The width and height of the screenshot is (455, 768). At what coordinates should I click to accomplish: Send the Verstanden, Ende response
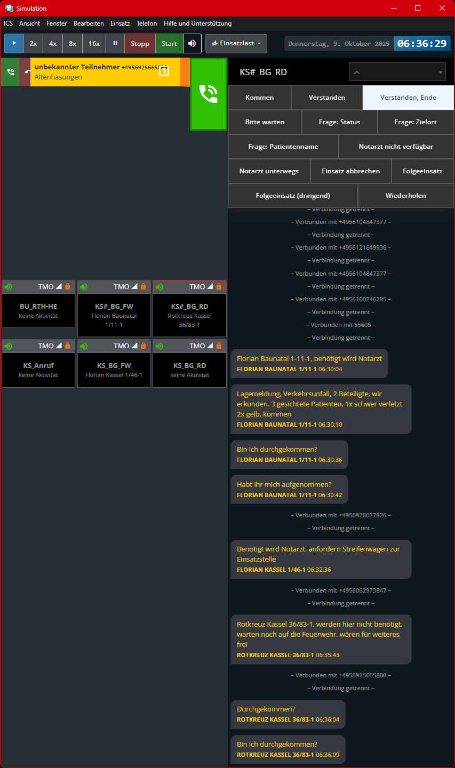point(408,98)
